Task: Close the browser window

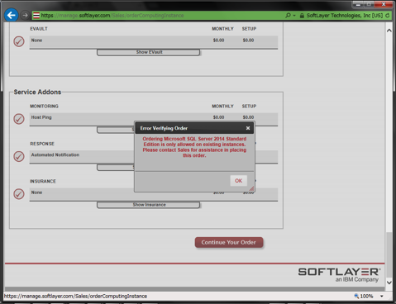Action: (384, 4)
